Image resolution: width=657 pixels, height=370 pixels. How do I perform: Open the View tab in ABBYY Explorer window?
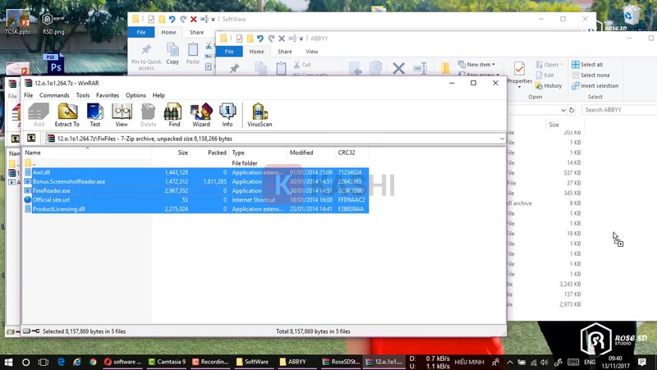[312, 52]
